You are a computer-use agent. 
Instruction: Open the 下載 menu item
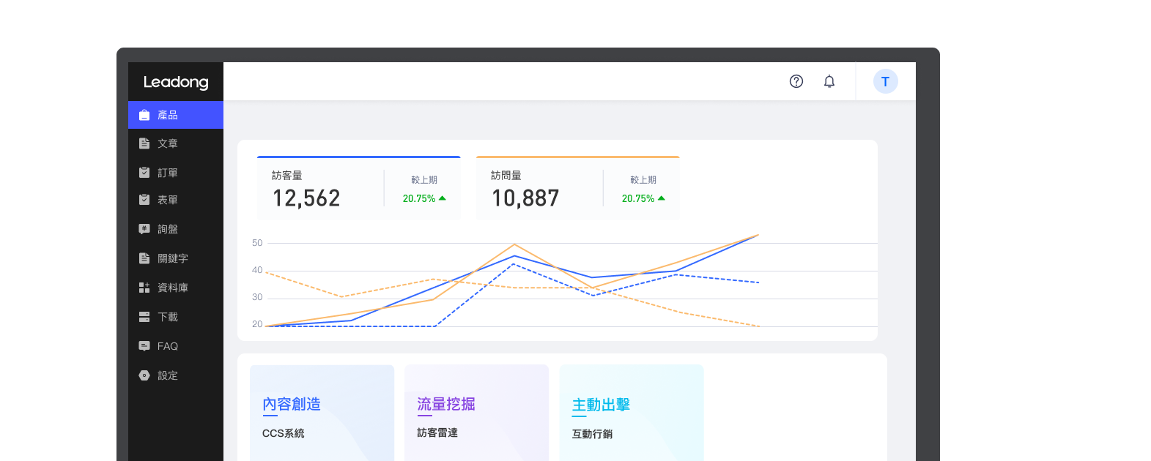[176, 317]
